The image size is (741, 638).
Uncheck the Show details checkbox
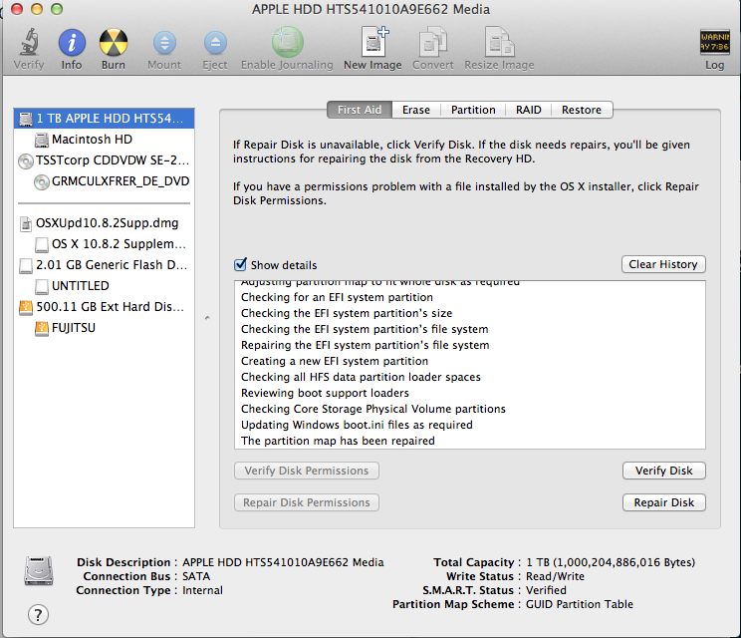coord(241,264)
